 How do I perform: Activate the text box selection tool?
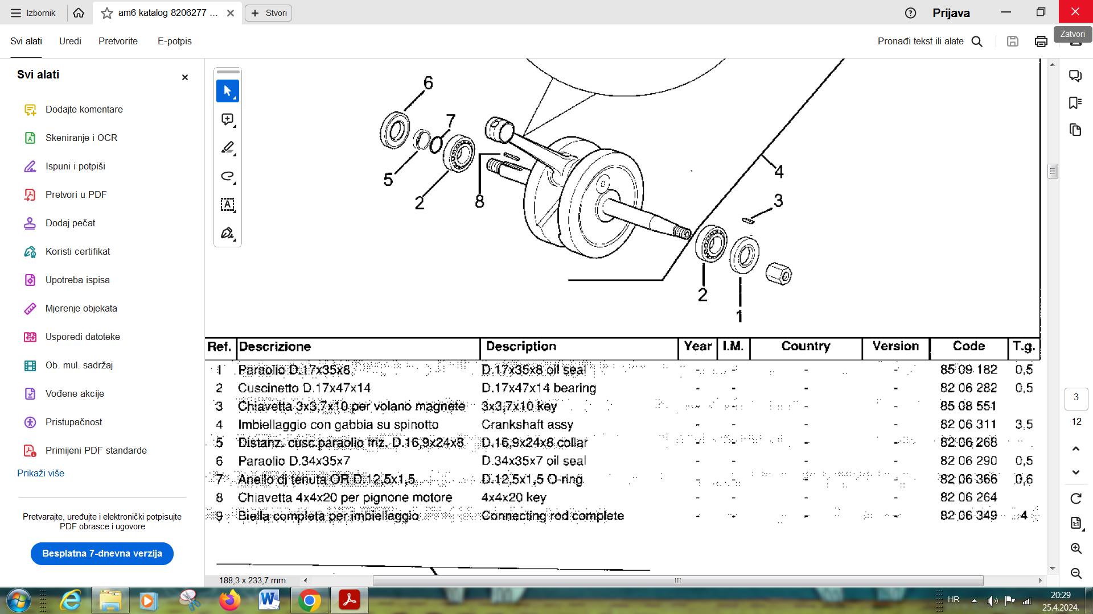[227, 205]
